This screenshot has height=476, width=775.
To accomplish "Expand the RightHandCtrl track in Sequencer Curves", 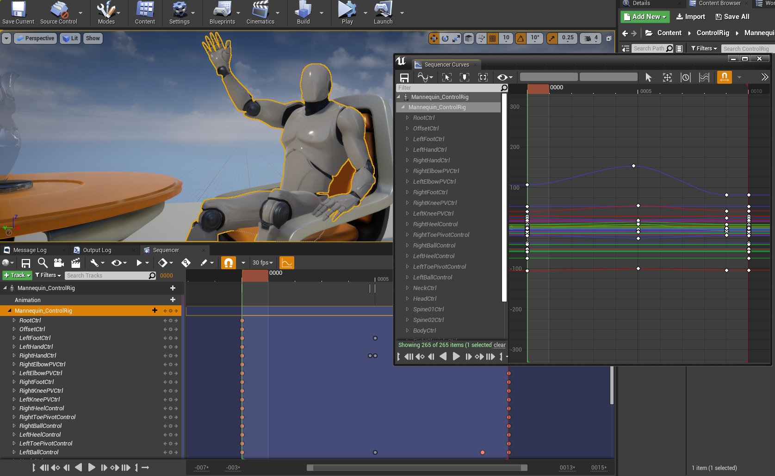I will click(407, 160).
